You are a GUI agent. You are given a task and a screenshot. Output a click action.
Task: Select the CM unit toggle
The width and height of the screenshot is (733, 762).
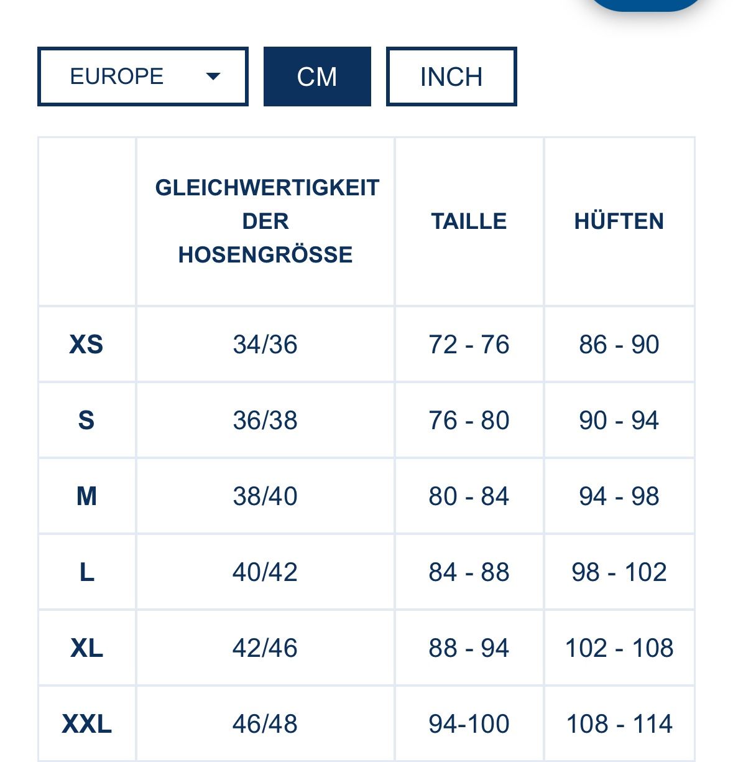317,77
